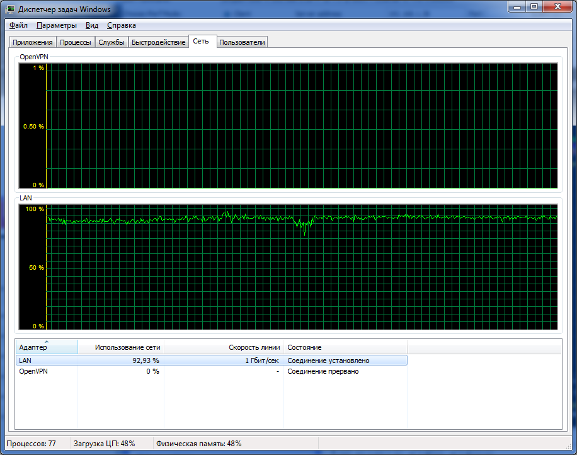Switch to the Пользователи tab
Screen dimensions: 577x455
[243, 42]
